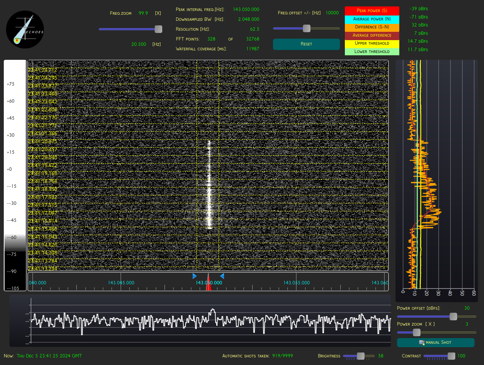484x365 pixels.
Task: Click the -71 dBfs average power reading
Action: (419, 17)
